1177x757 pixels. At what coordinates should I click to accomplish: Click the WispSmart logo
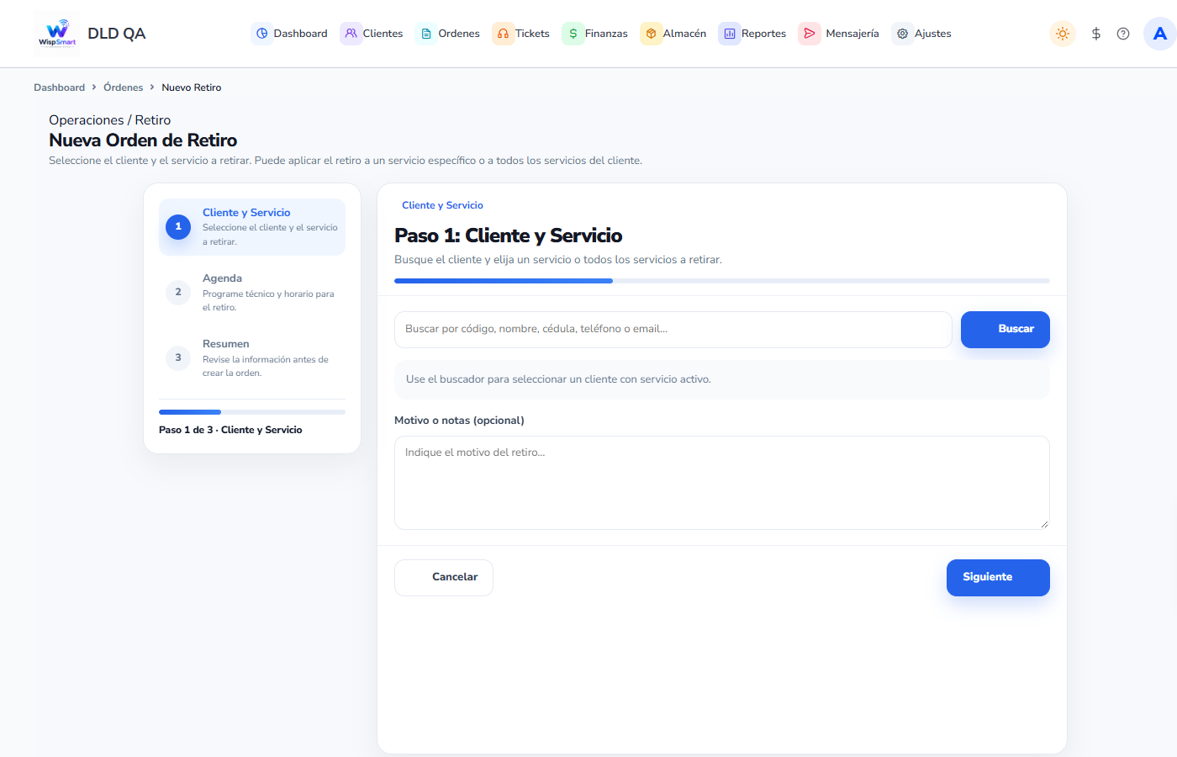click(57, 34)
